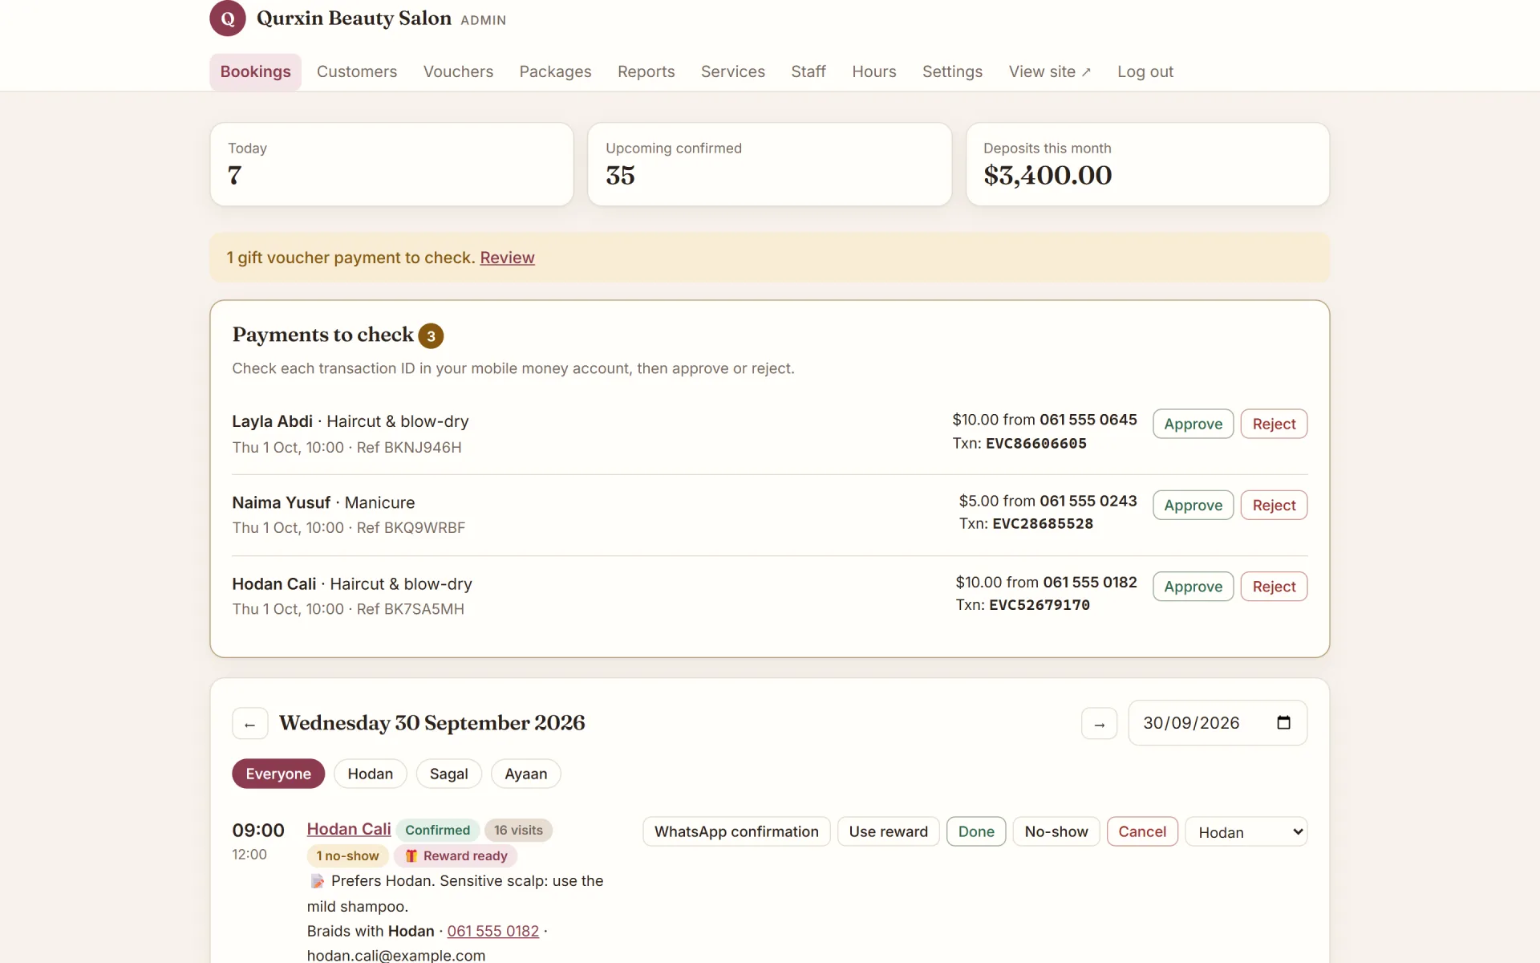Open the Customers tab
Screen dimensions: 1540x963
(x=357, y=71)
